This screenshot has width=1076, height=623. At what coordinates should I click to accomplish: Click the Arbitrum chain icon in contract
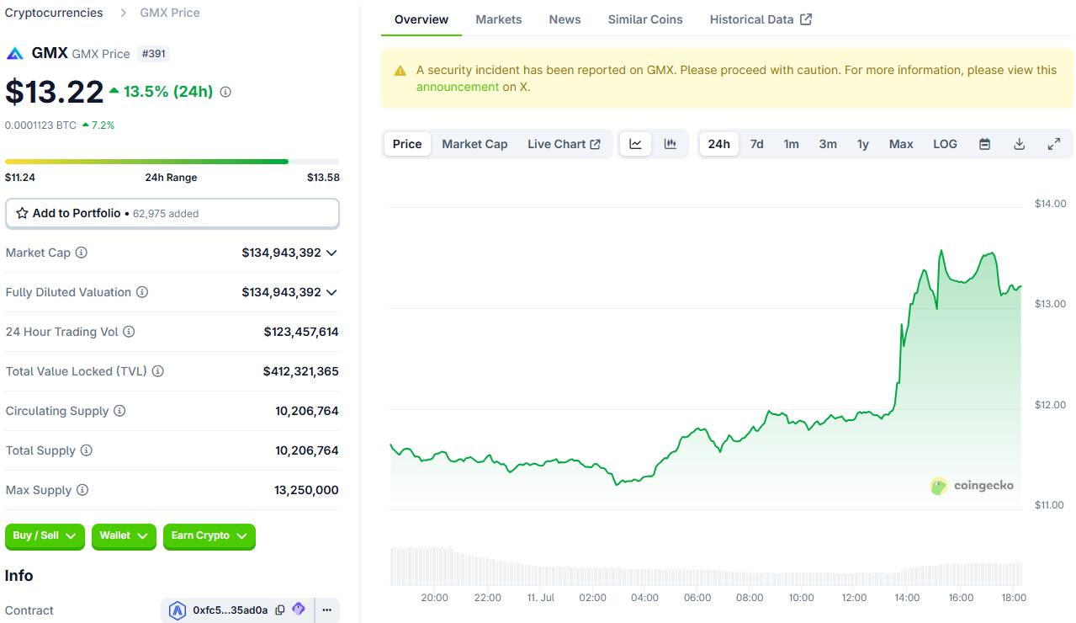[178, 610]
